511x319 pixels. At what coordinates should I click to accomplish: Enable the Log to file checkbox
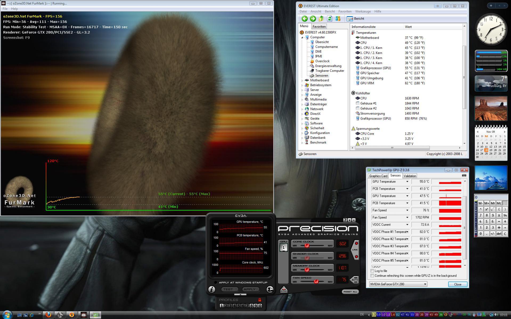372,271
